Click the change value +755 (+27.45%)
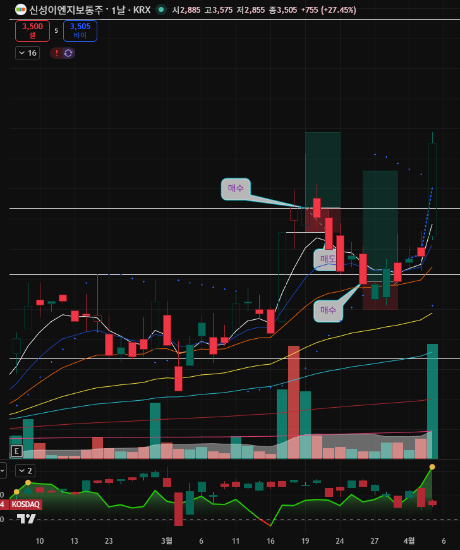The width and height of the screenshot is (460, 550). 329,10
